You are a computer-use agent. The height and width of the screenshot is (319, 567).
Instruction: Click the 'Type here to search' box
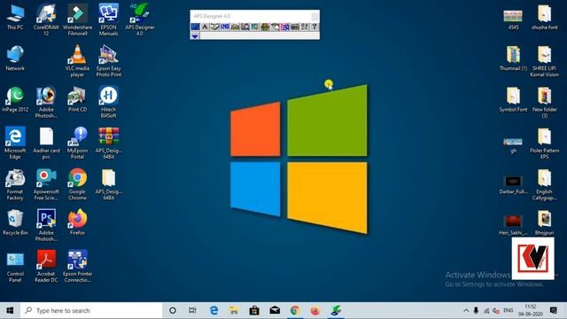pos(91,310)
